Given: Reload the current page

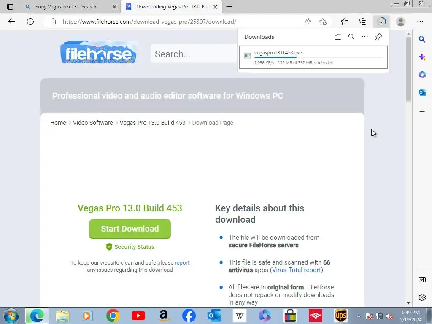Looking at the screenshot, I should pos(30,22).
